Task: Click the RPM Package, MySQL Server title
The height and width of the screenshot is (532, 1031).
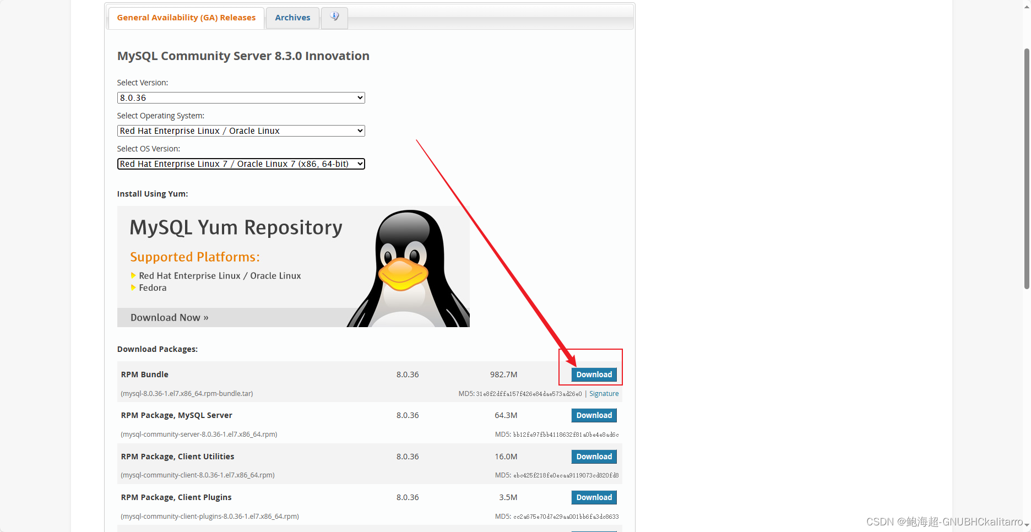Action: (176, 415)
